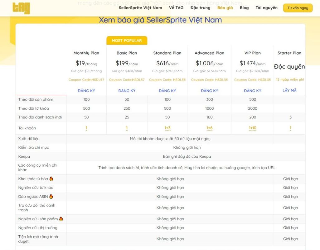Click the fire icon beside Khai thác từ khóa

[x=51, y=179]
